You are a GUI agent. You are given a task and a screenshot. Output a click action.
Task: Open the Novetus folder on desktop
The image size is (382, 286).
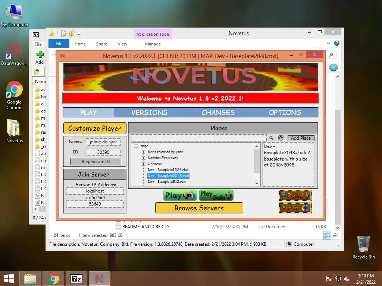[x=15, y=131]
